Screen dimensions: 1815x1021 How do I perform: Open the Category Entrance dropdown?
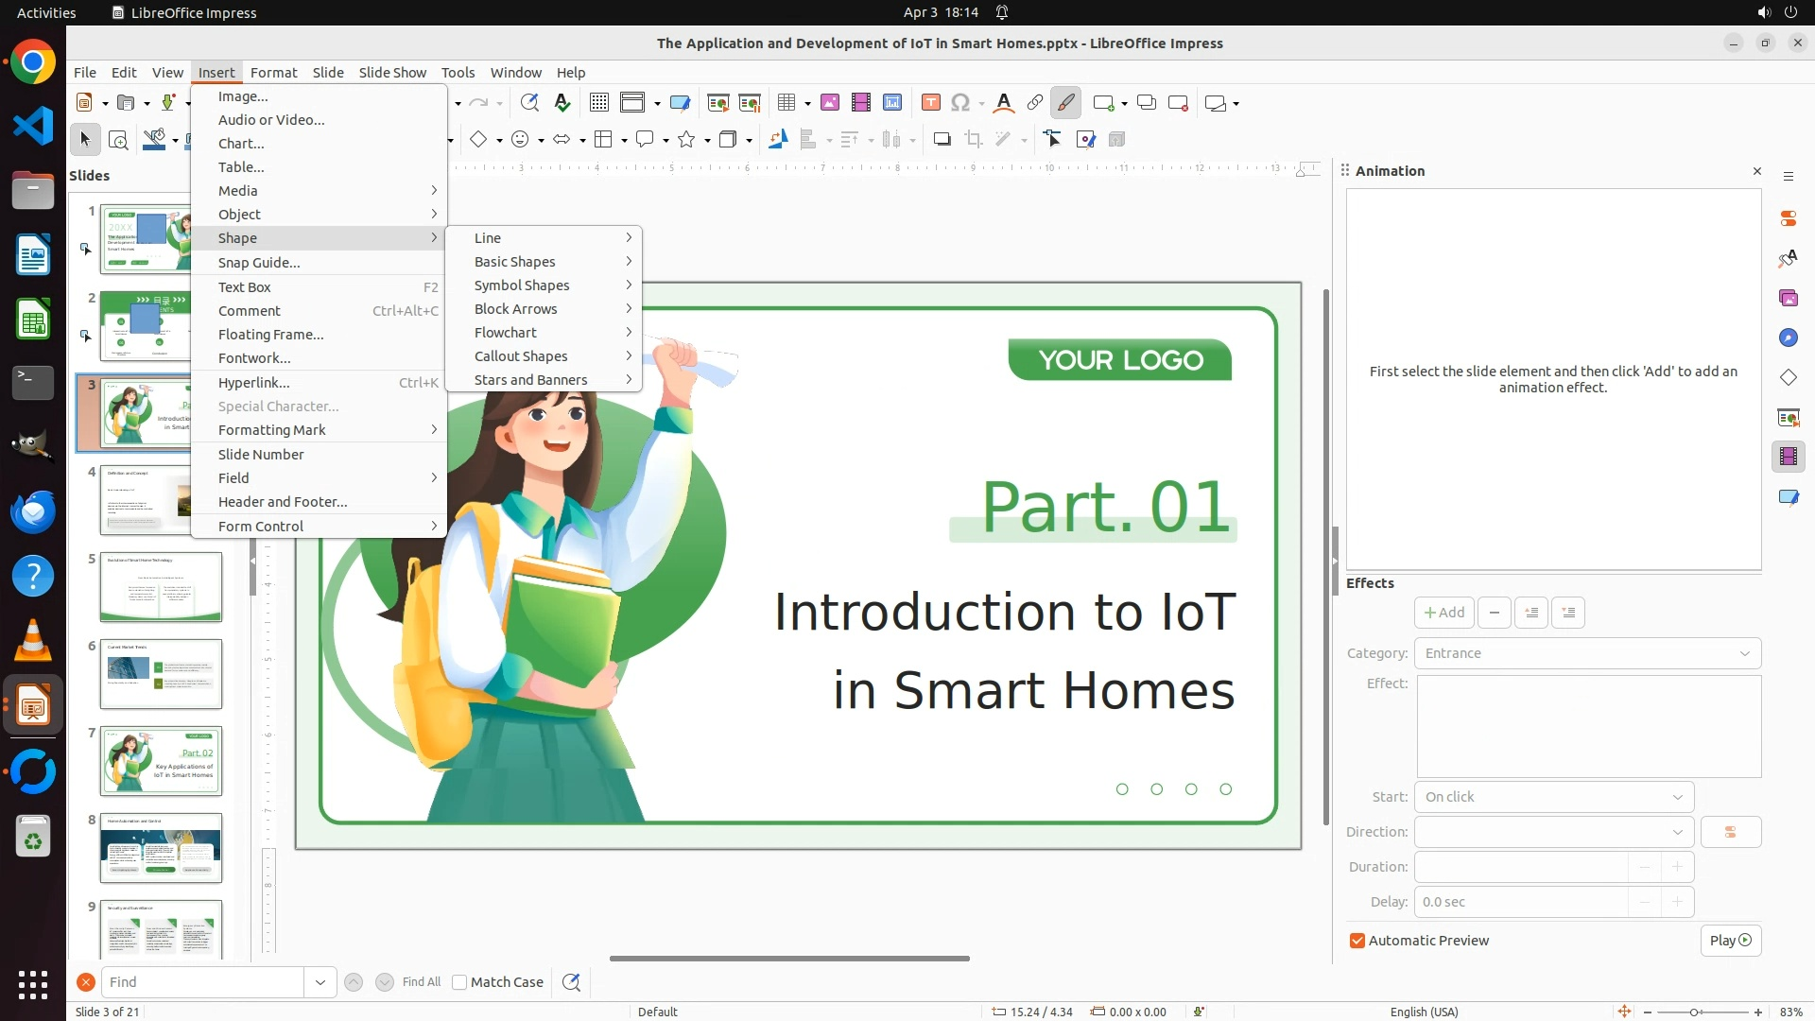(x=1587, y=653)
